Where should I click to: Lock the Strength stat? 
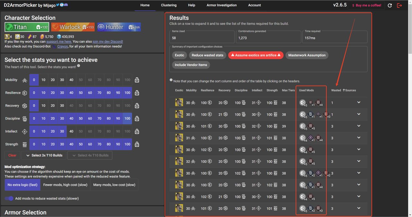137,145
